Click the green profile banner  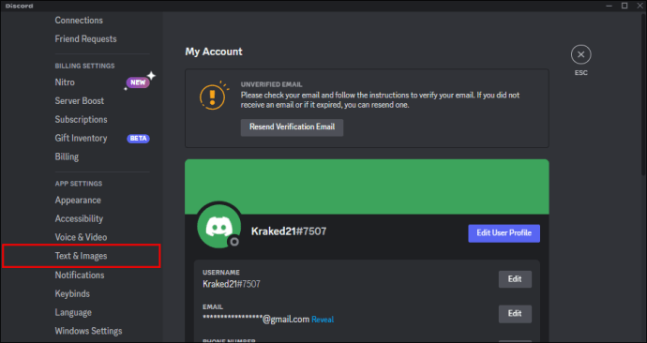coord(367,186)
